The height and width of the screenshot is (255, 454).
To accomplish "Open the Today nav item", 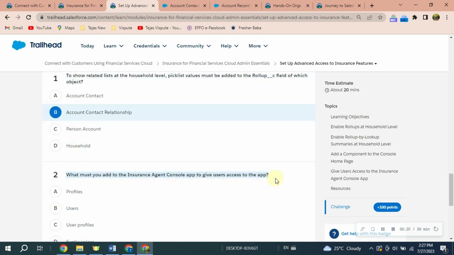I will [x=87, y=46].
